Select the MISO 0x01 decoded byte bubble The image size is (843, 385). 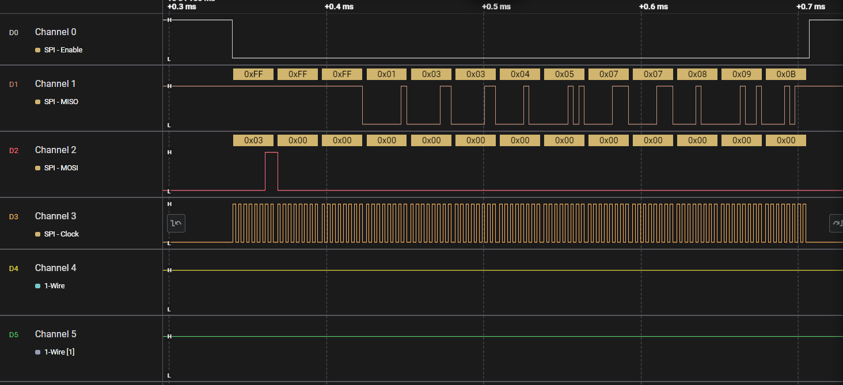tap(386, 74)
